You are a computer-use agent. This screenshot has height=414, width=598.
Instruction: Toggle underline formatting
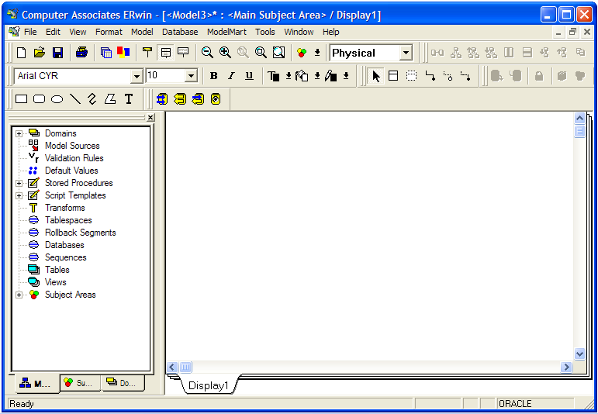pos(249,76)
